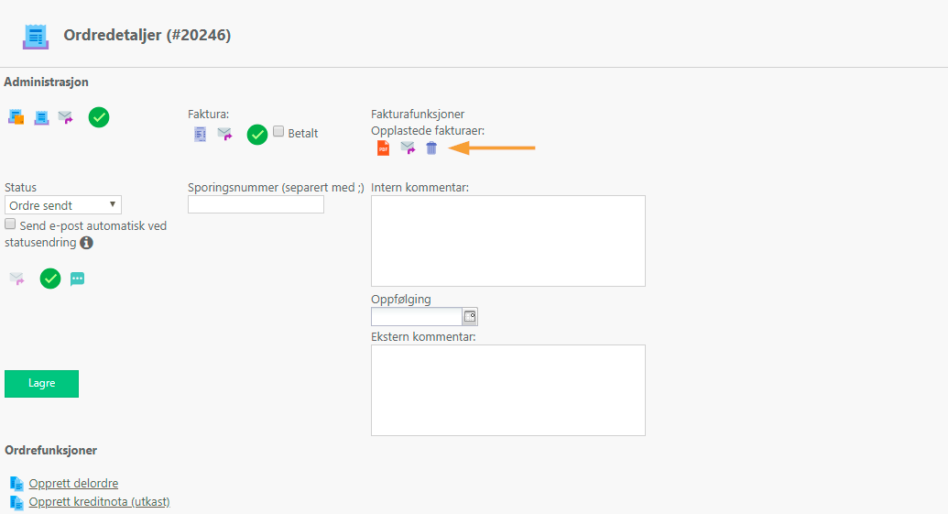This screenshot has width=948, height=514.
Task: Open Opprett kreditnota (utkast) link
Action: pos(99,502)
